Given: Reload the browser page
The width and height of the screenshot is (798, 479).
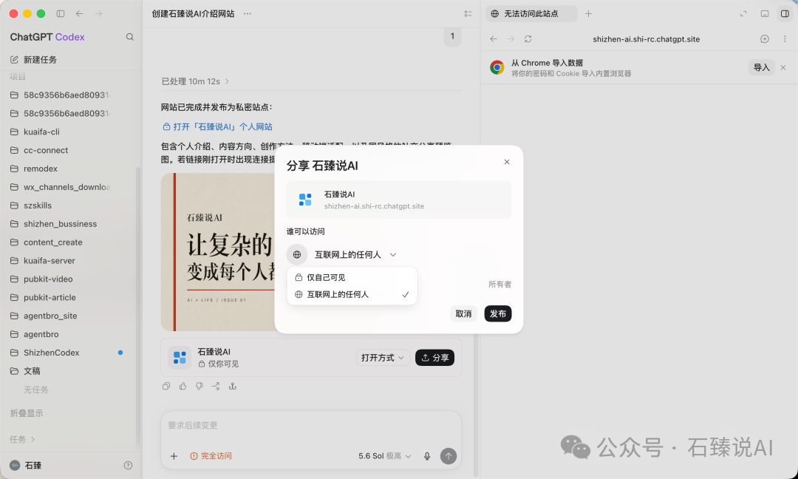Looking at the screenshot, I should [x=528, y=38].
